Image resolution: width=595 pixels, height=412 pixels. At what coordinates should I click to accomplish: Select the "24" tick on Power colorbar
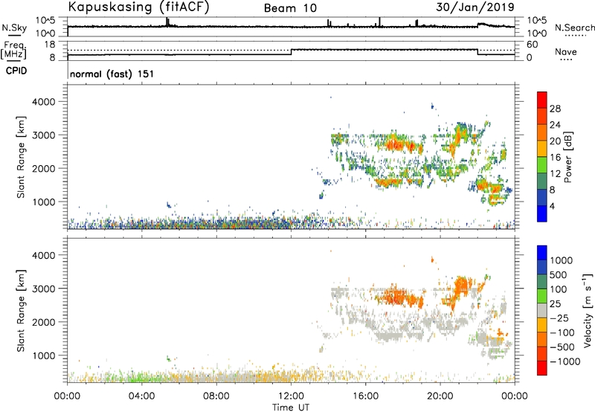(x=555, y=125)
